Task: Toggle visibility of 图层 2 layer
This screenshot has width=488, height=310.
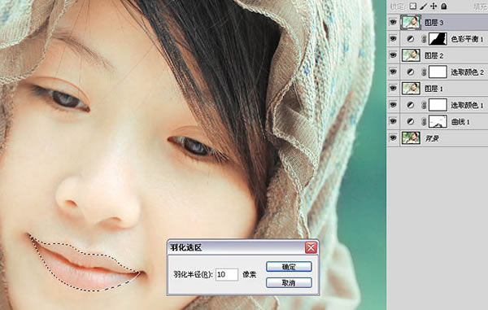Action: [393, 55]
